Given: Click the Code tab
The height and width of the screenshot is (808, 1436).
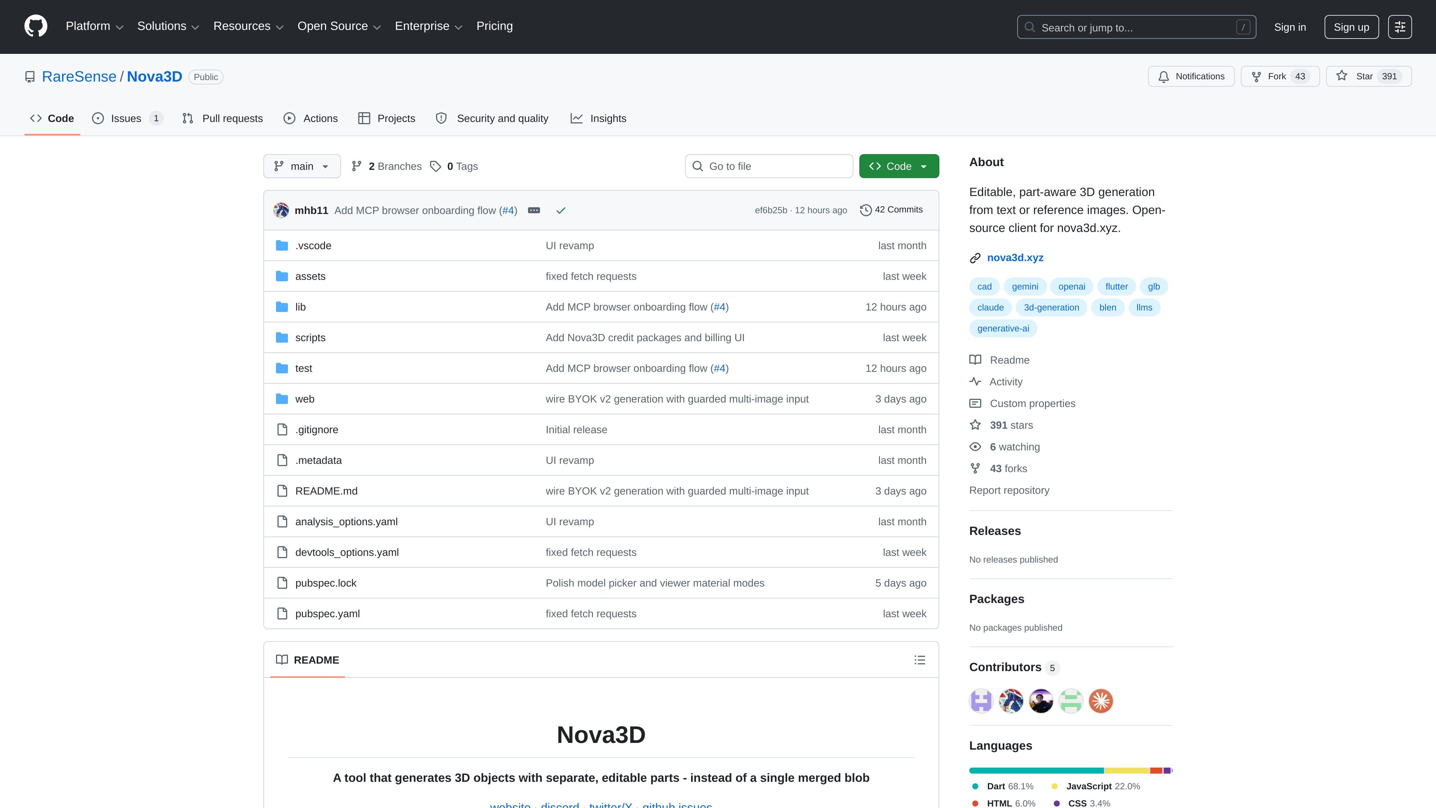Looking at the screenshot, I should coord(52,118).
